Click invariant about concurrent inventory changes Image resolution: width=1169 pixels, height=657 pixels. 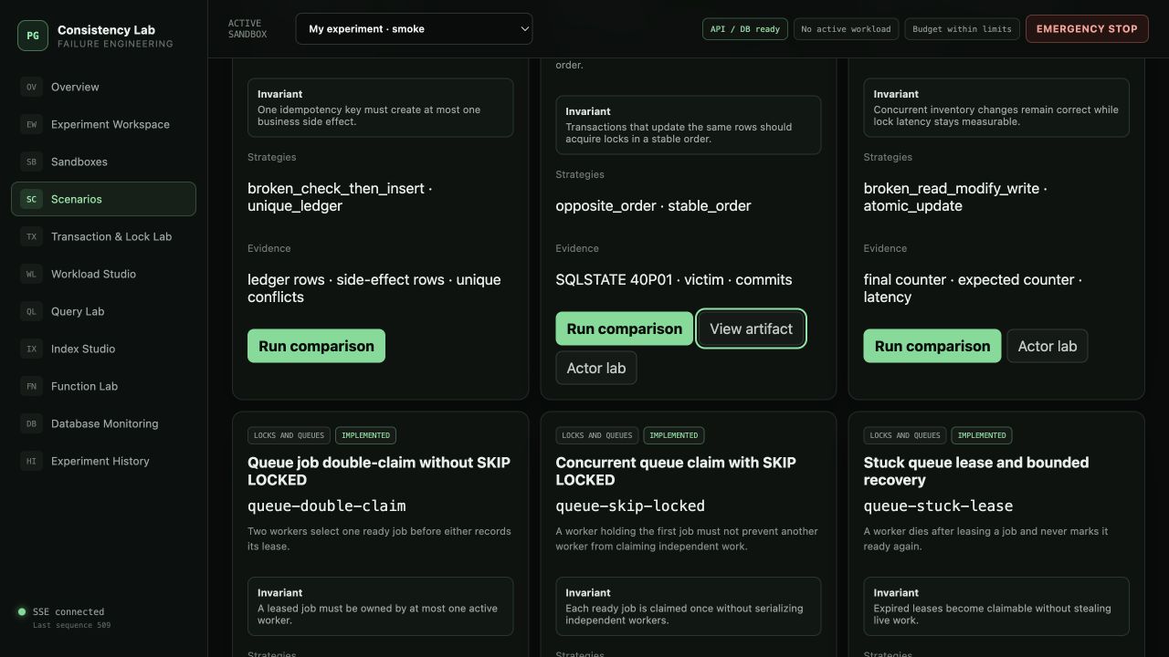tap(996, 108)
